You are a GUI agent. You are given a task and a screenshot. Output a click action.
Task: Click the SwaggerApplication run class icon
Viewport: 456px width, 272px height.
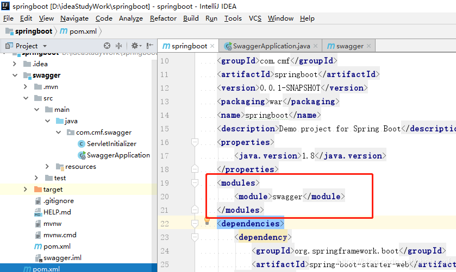click(82, 155)
